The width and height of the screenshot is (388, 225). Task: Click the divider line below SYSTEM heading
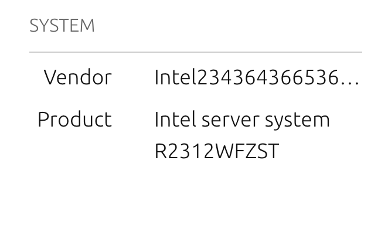[x=196, y=52]
